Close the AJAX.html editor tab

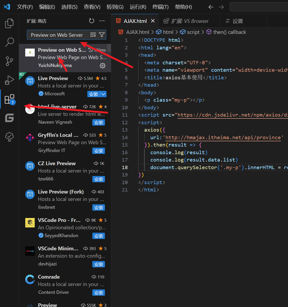pyautogui.click(x=153, y=21)
